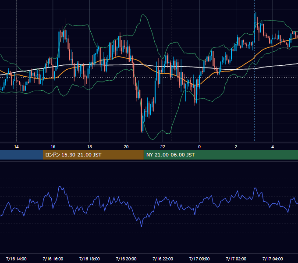The image size is (298, 263).
Task: Click the 7/17 04:00 date label
Action: (x=273, y=259)
